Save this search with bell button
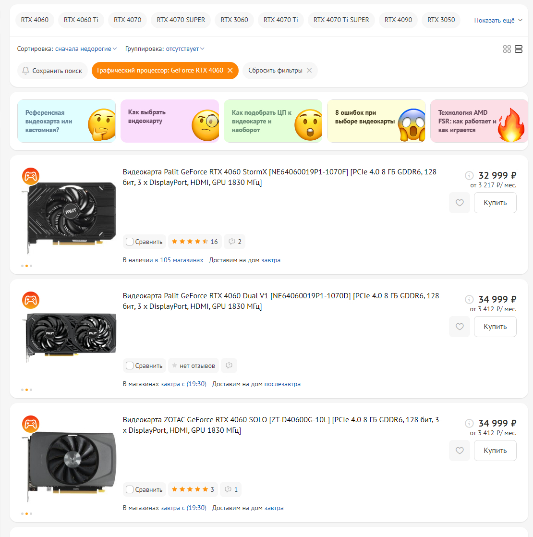 (x=52, y=71)
